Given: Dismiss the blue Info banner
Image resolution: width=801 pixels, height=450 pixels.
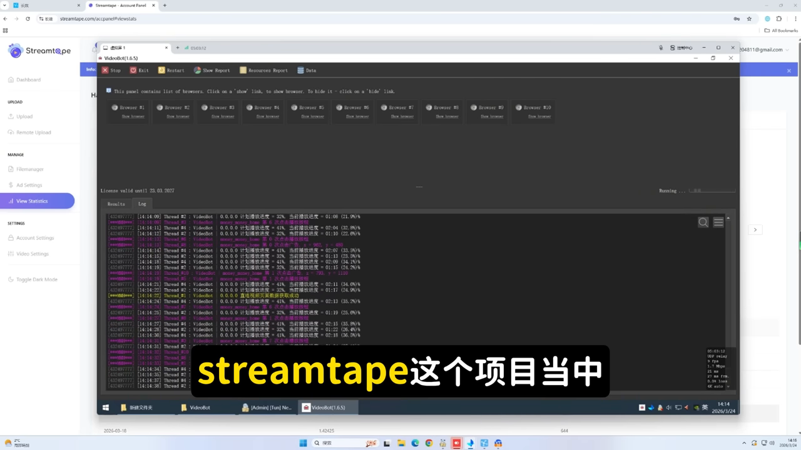Looking at the screenshot, I should (x=789, y=71).
